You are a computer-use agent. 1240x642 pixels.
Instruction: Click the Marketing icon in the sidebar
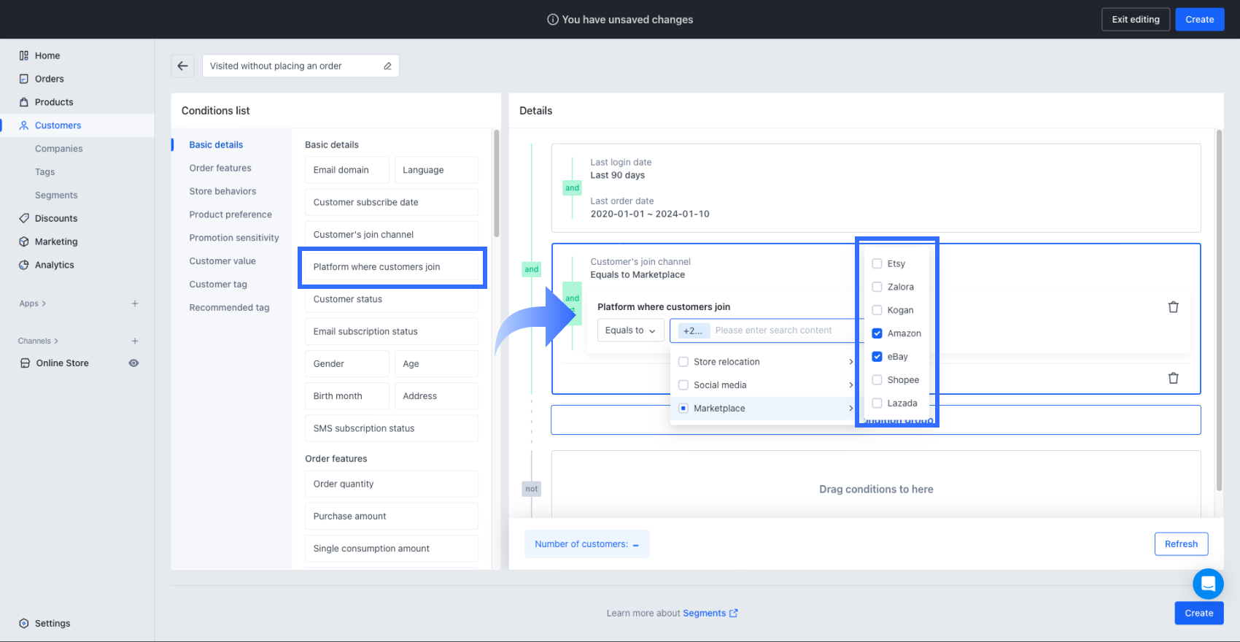[x=24, y=241]
